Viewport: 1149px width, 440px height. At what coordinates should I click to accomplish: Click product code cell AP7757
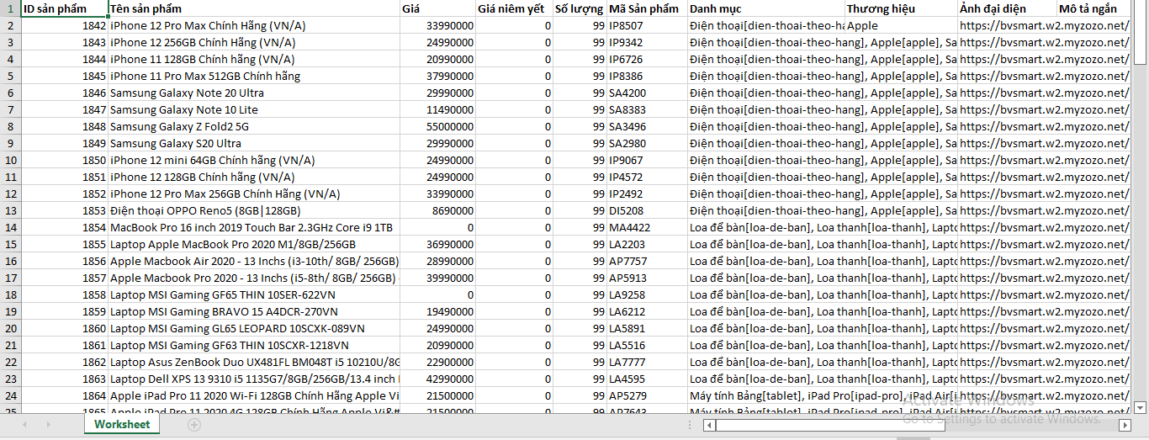click(647, 261)
